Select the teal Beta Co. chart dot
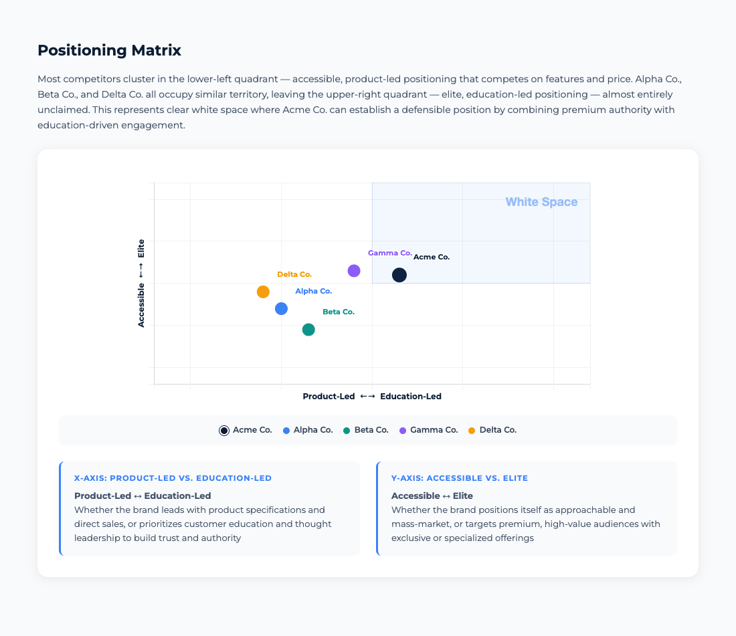Viewport: 736px width, 636px height. (x=308, y=329)
